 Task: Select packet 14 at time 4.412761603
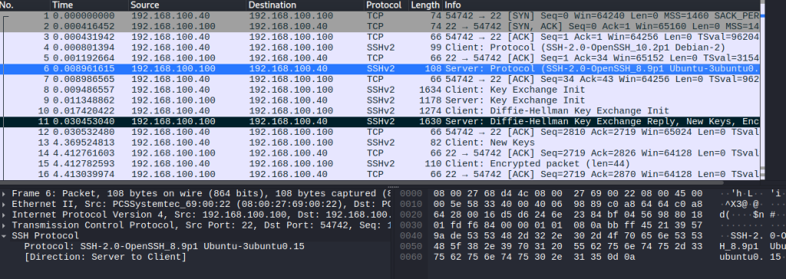(380, 153)
